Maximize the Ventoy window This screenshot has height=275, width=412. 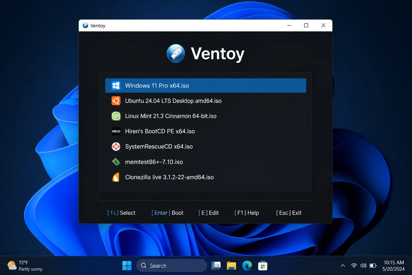click(306, 26)
